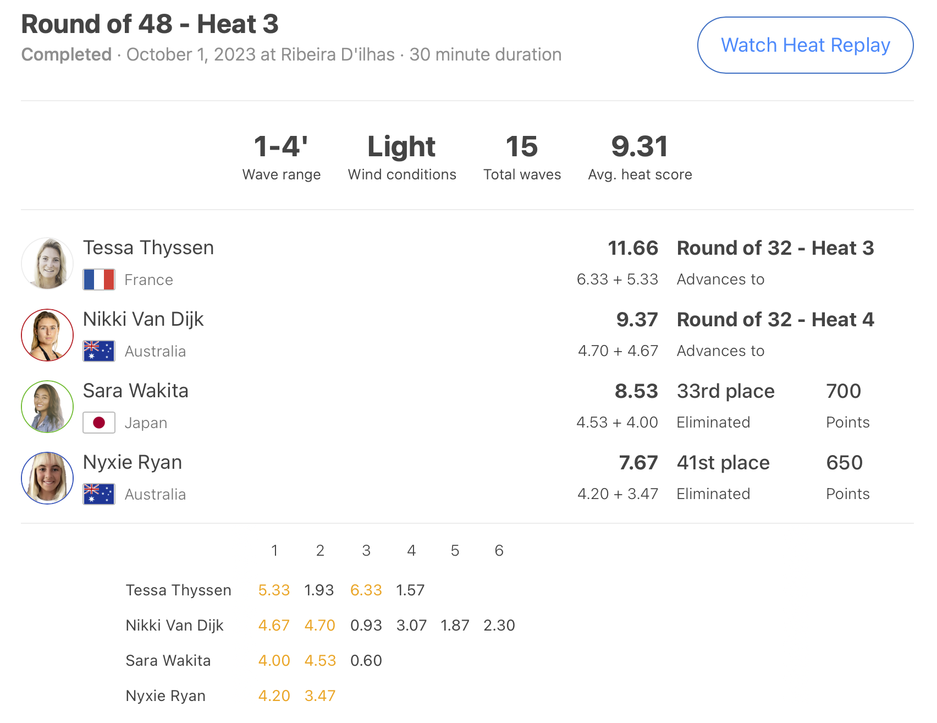Click Nyxie Ryan's Australia flag icon
This screenshot has height=723, width=937.
click(x=99, y=494)
